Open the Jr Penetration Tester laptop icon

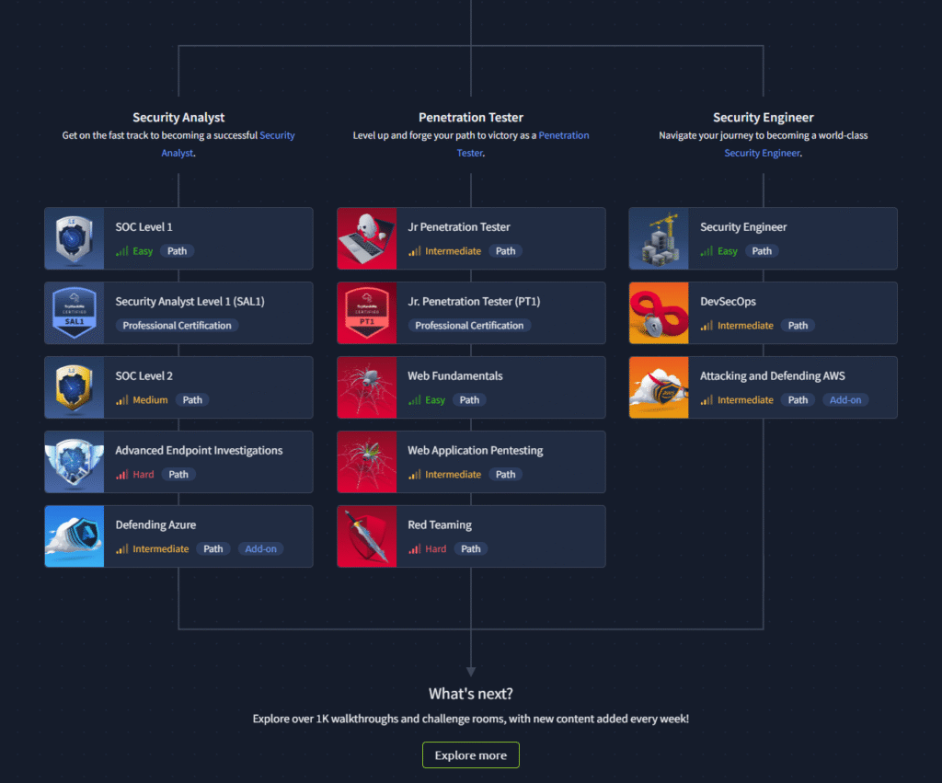367,238
